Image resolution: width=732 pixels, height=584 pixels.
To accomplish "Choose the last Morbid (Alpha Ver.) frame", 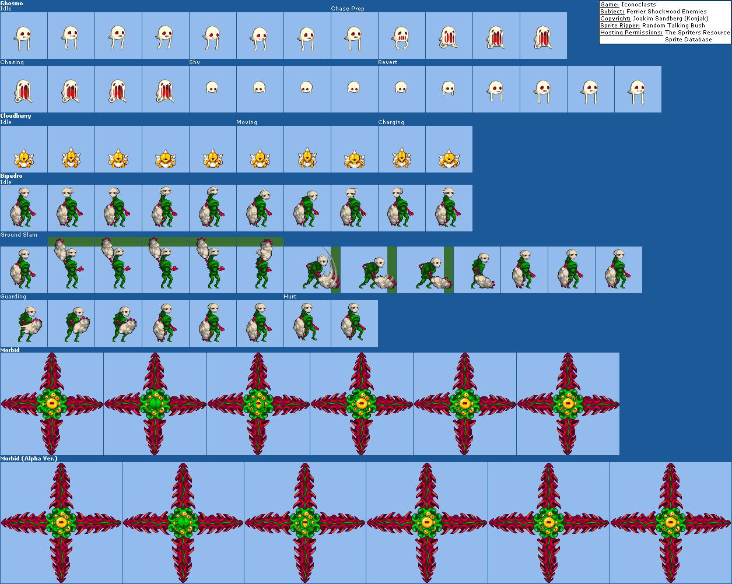I will [671, 523].
